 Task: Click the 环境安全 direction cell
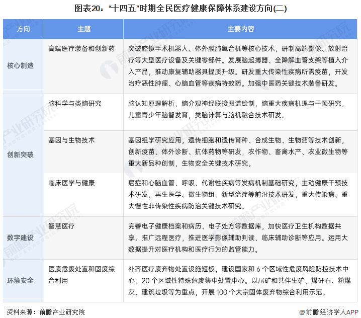coord(24,281)
